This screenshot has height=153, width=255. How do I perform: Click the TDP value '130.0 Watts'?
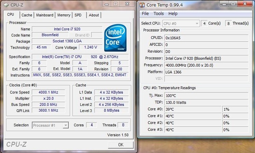click(206, 102)
